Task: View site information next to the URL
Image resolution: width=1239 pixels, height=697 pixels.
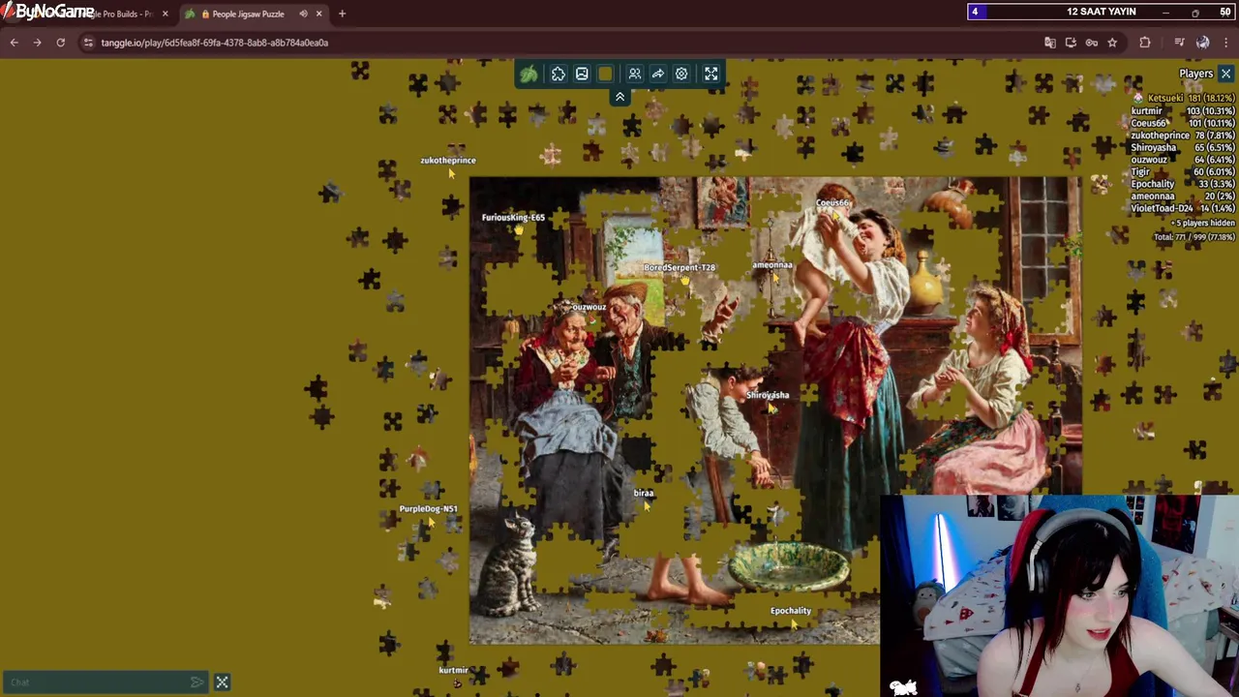Action: point(88,43)
